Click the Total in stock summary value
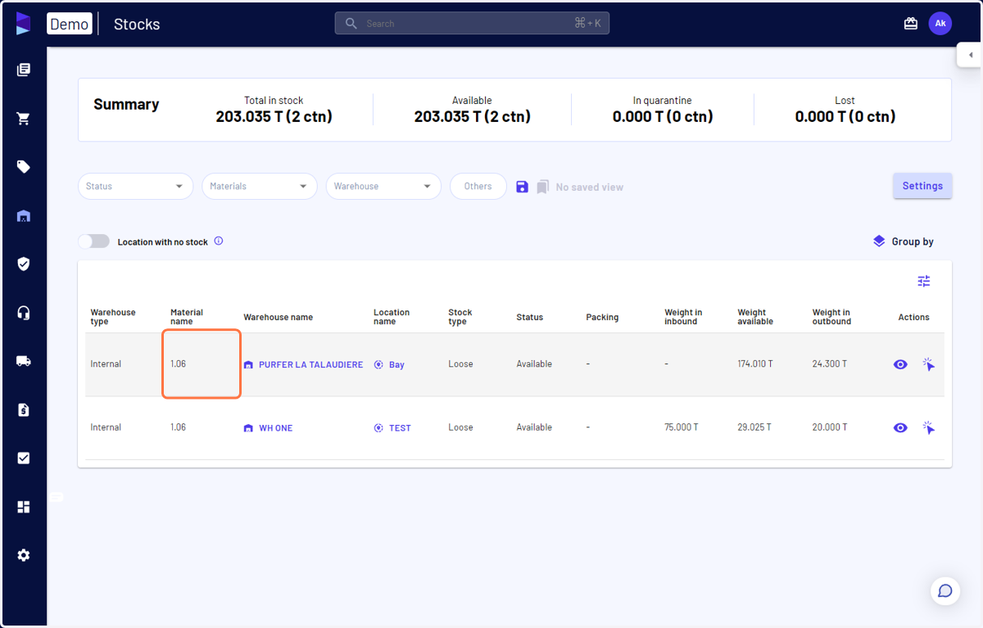Screen dimensions: 983x628 tap(274, 116)
